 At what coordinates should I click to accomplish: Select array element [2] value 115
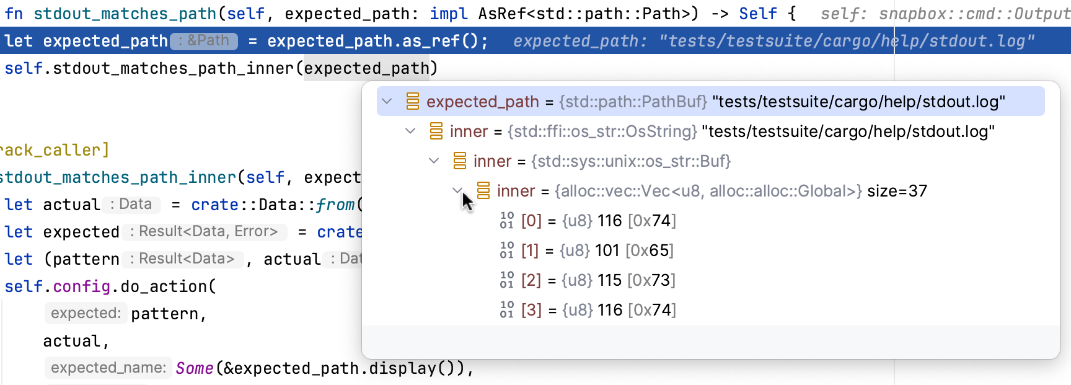(x=609, y=280)
